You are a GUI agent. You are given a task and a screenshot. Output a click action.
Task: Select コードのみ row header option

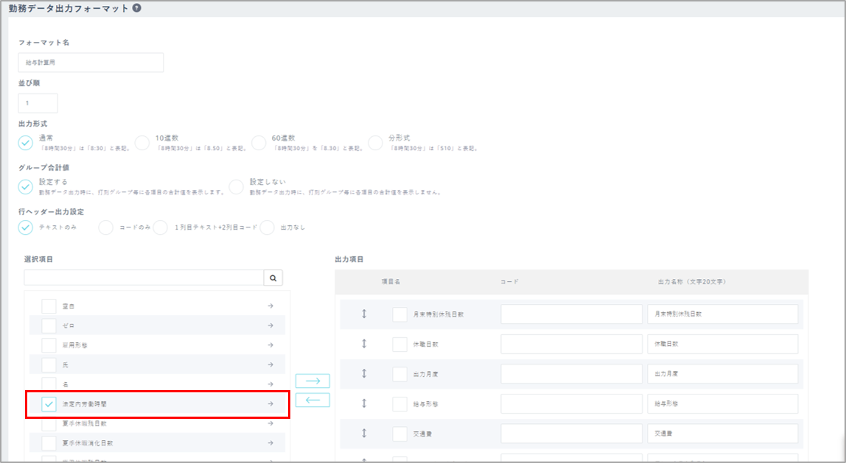[x=106, y=227]
